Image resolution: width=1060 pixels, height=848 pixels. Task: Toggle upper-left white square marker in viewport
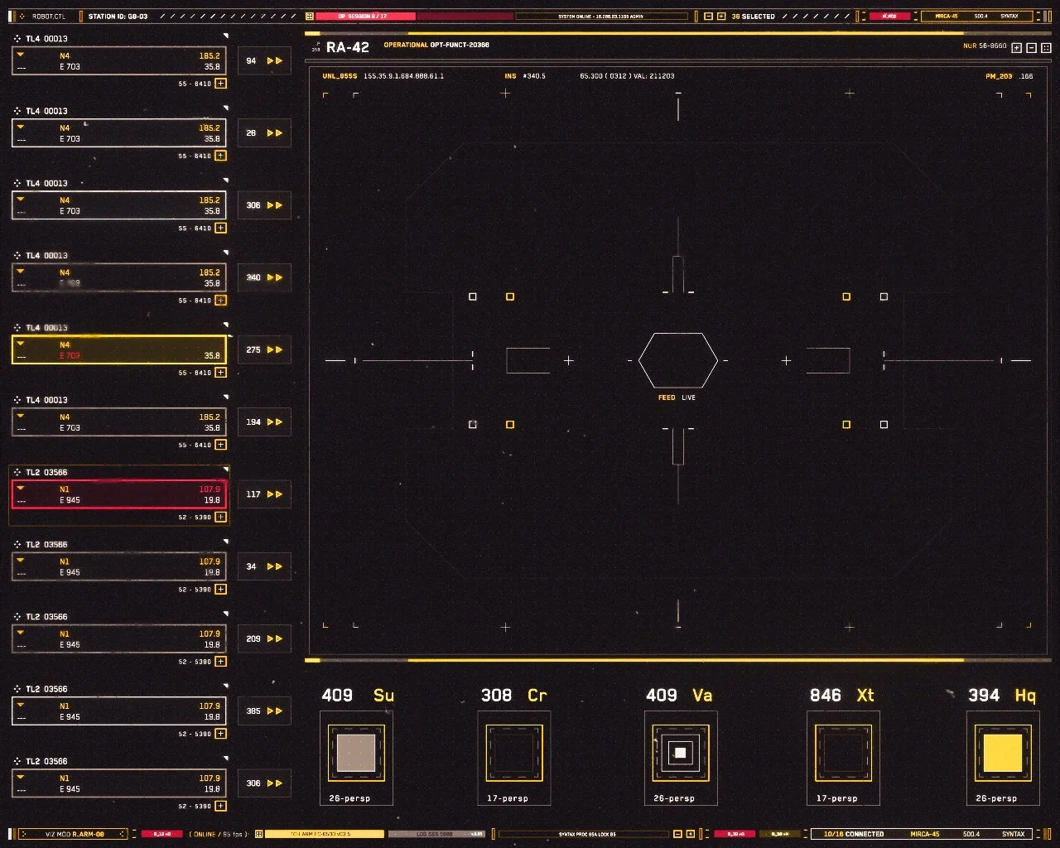473,296
